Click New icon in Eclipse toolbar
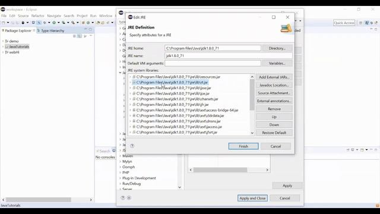 [x=4, y=23]
